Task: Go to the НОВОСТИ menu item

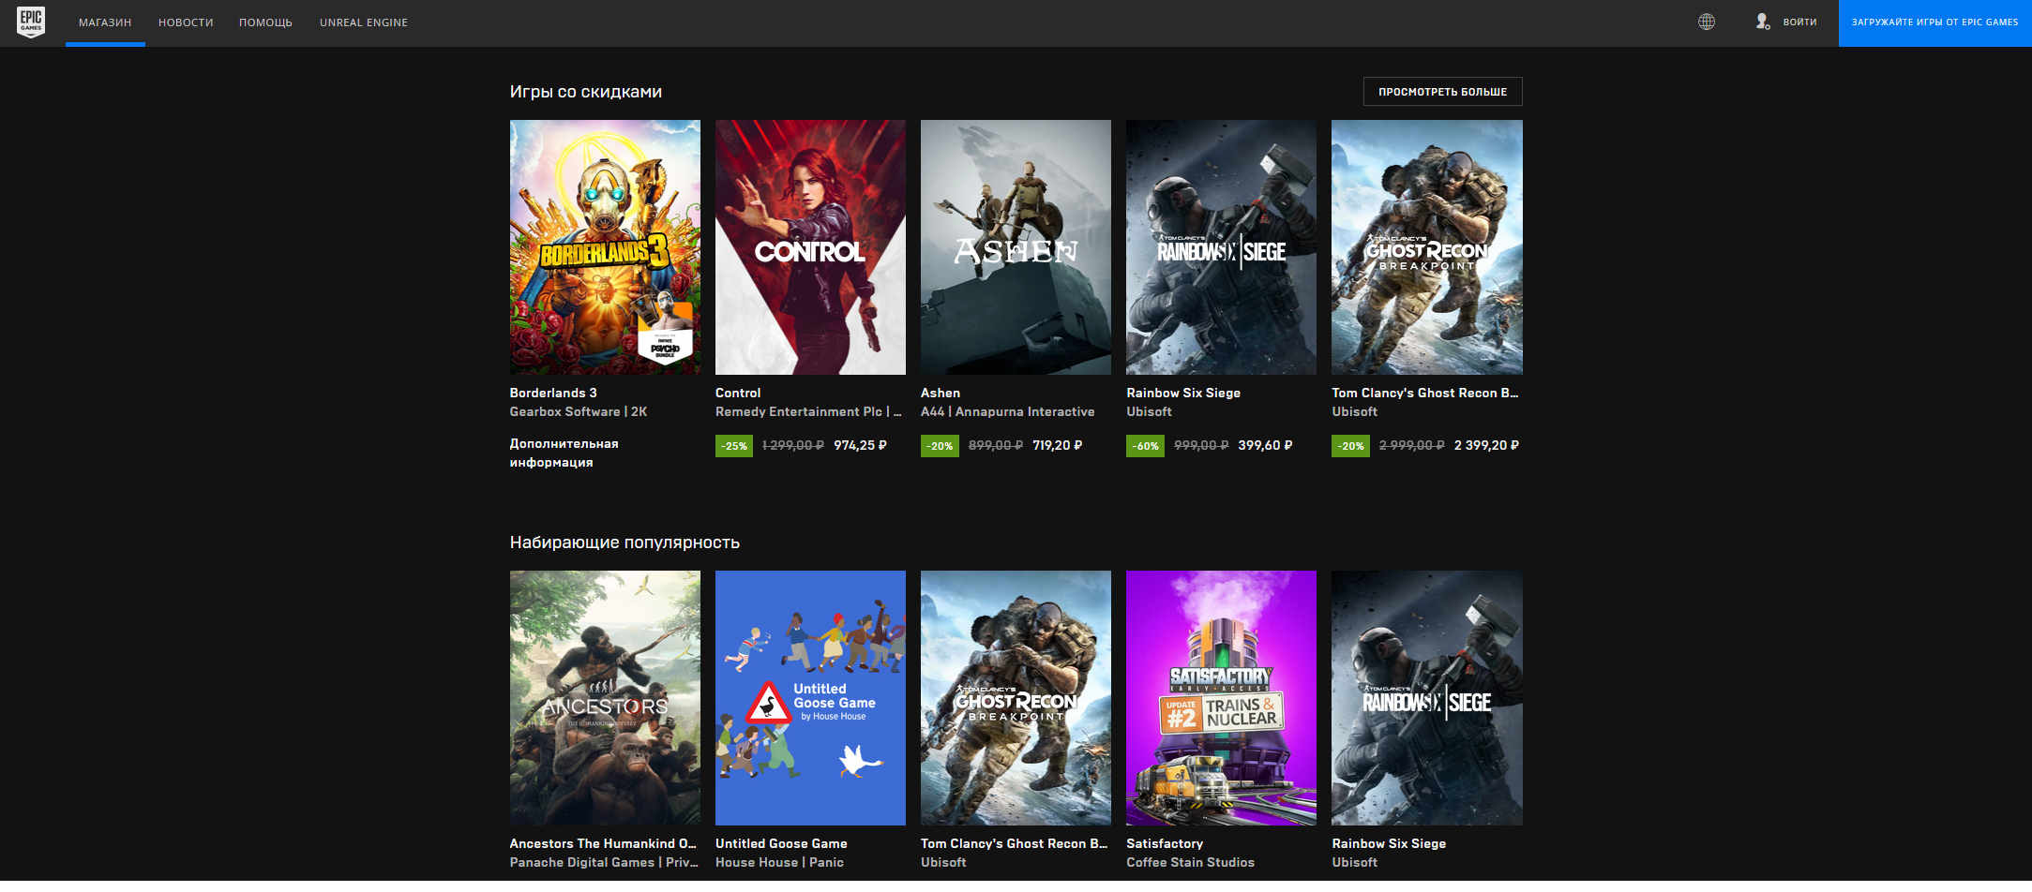Action: pyautogui.click(x=186, y=22)
